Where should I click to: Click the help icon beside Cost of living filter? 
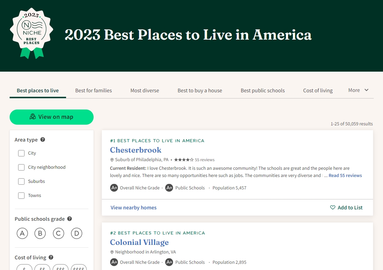[51, 257]
